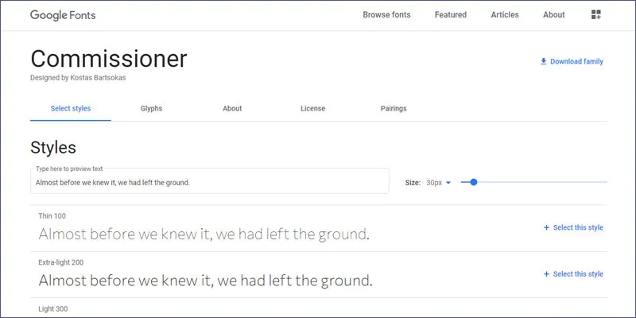Switch to the Glyphs tab
Viewport: 636px width, 318px height.
click(151, 109)
